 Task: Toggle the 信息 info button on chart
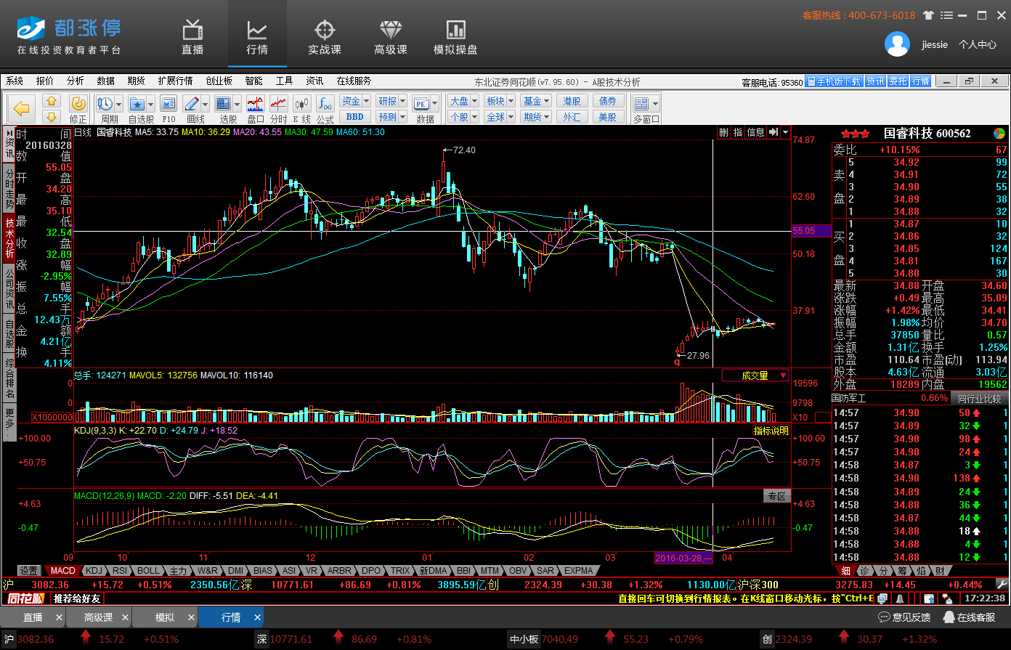click(755, 132)
